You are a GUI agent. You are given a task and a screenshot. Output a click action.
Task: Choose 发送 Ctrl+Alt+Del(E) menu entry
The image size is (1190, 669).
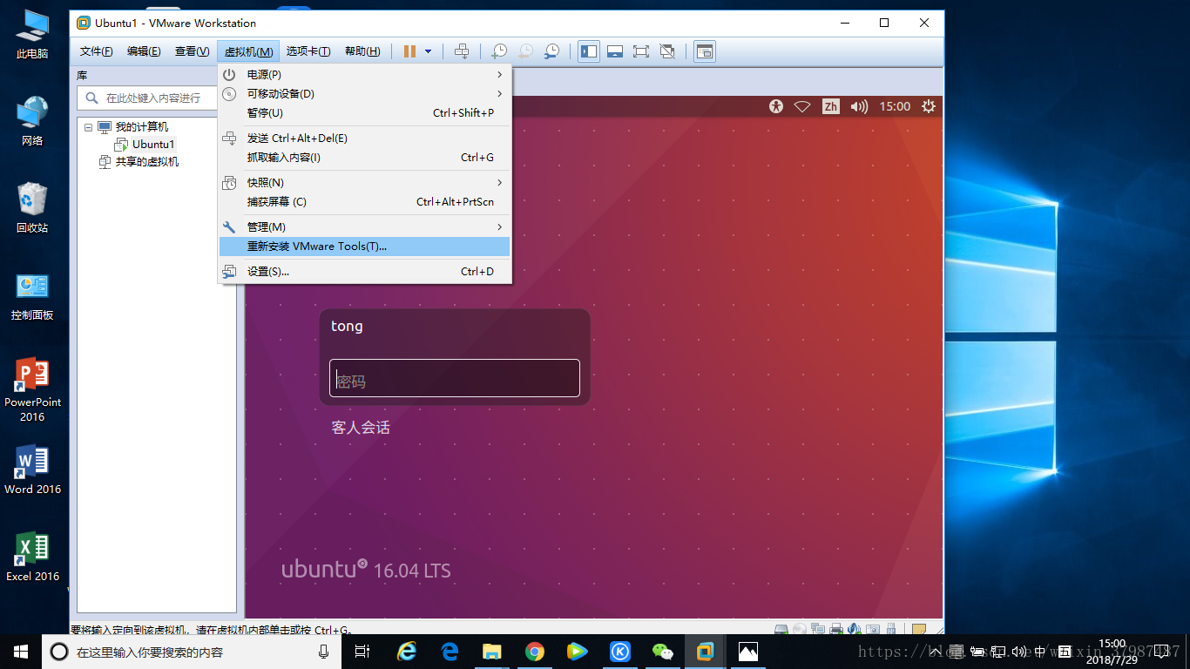(364, 139)
